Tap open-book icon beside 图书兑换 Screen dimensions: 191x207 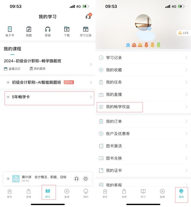tap(101, 158)
